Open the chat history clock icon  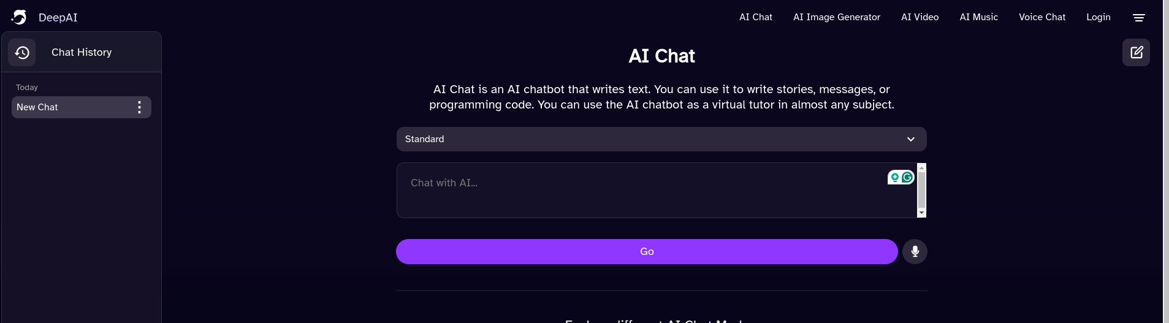coord(22,53)
